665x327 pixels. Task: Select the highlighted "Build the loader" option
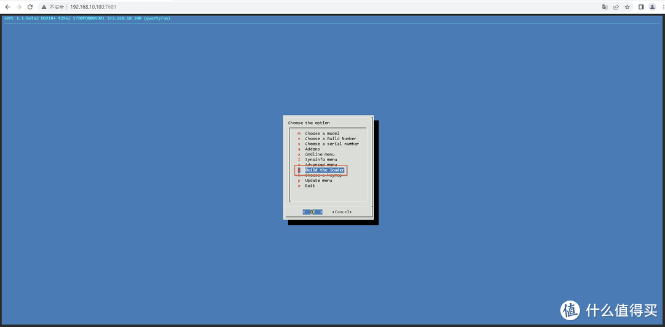(324, 170)
